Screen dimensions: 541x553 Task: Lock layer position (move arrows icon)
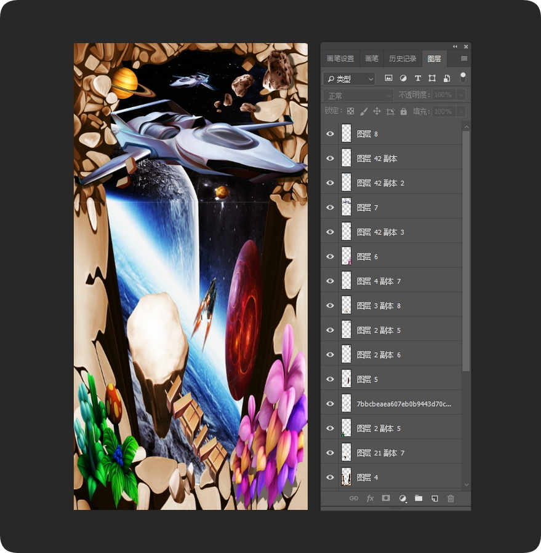pos(377,111)
